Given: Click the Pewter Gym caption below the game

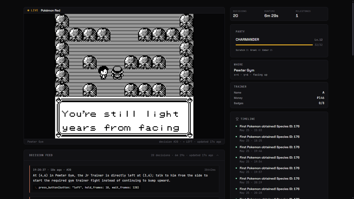Looking at the screenshot, I should tap(35, 142).
